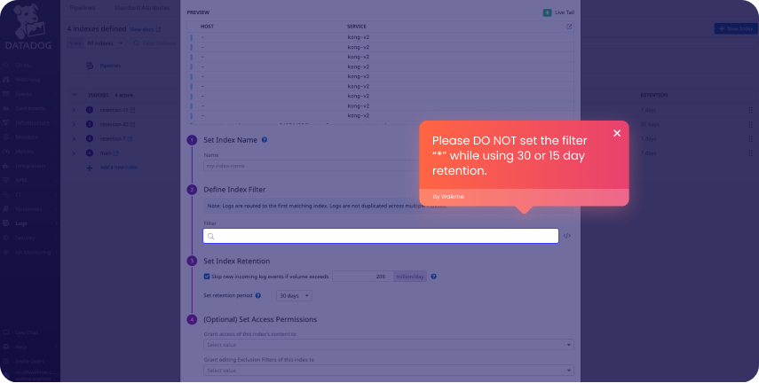Image resolution: width=759 pixels, height=383 pixels.
Task: Click help icon beside millions/day field
Action: tap(433, 277)
